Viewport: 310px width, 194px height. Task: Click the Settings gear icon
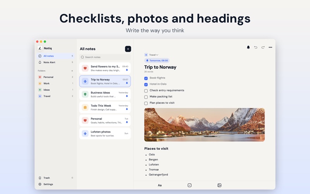tap(40, 184)
